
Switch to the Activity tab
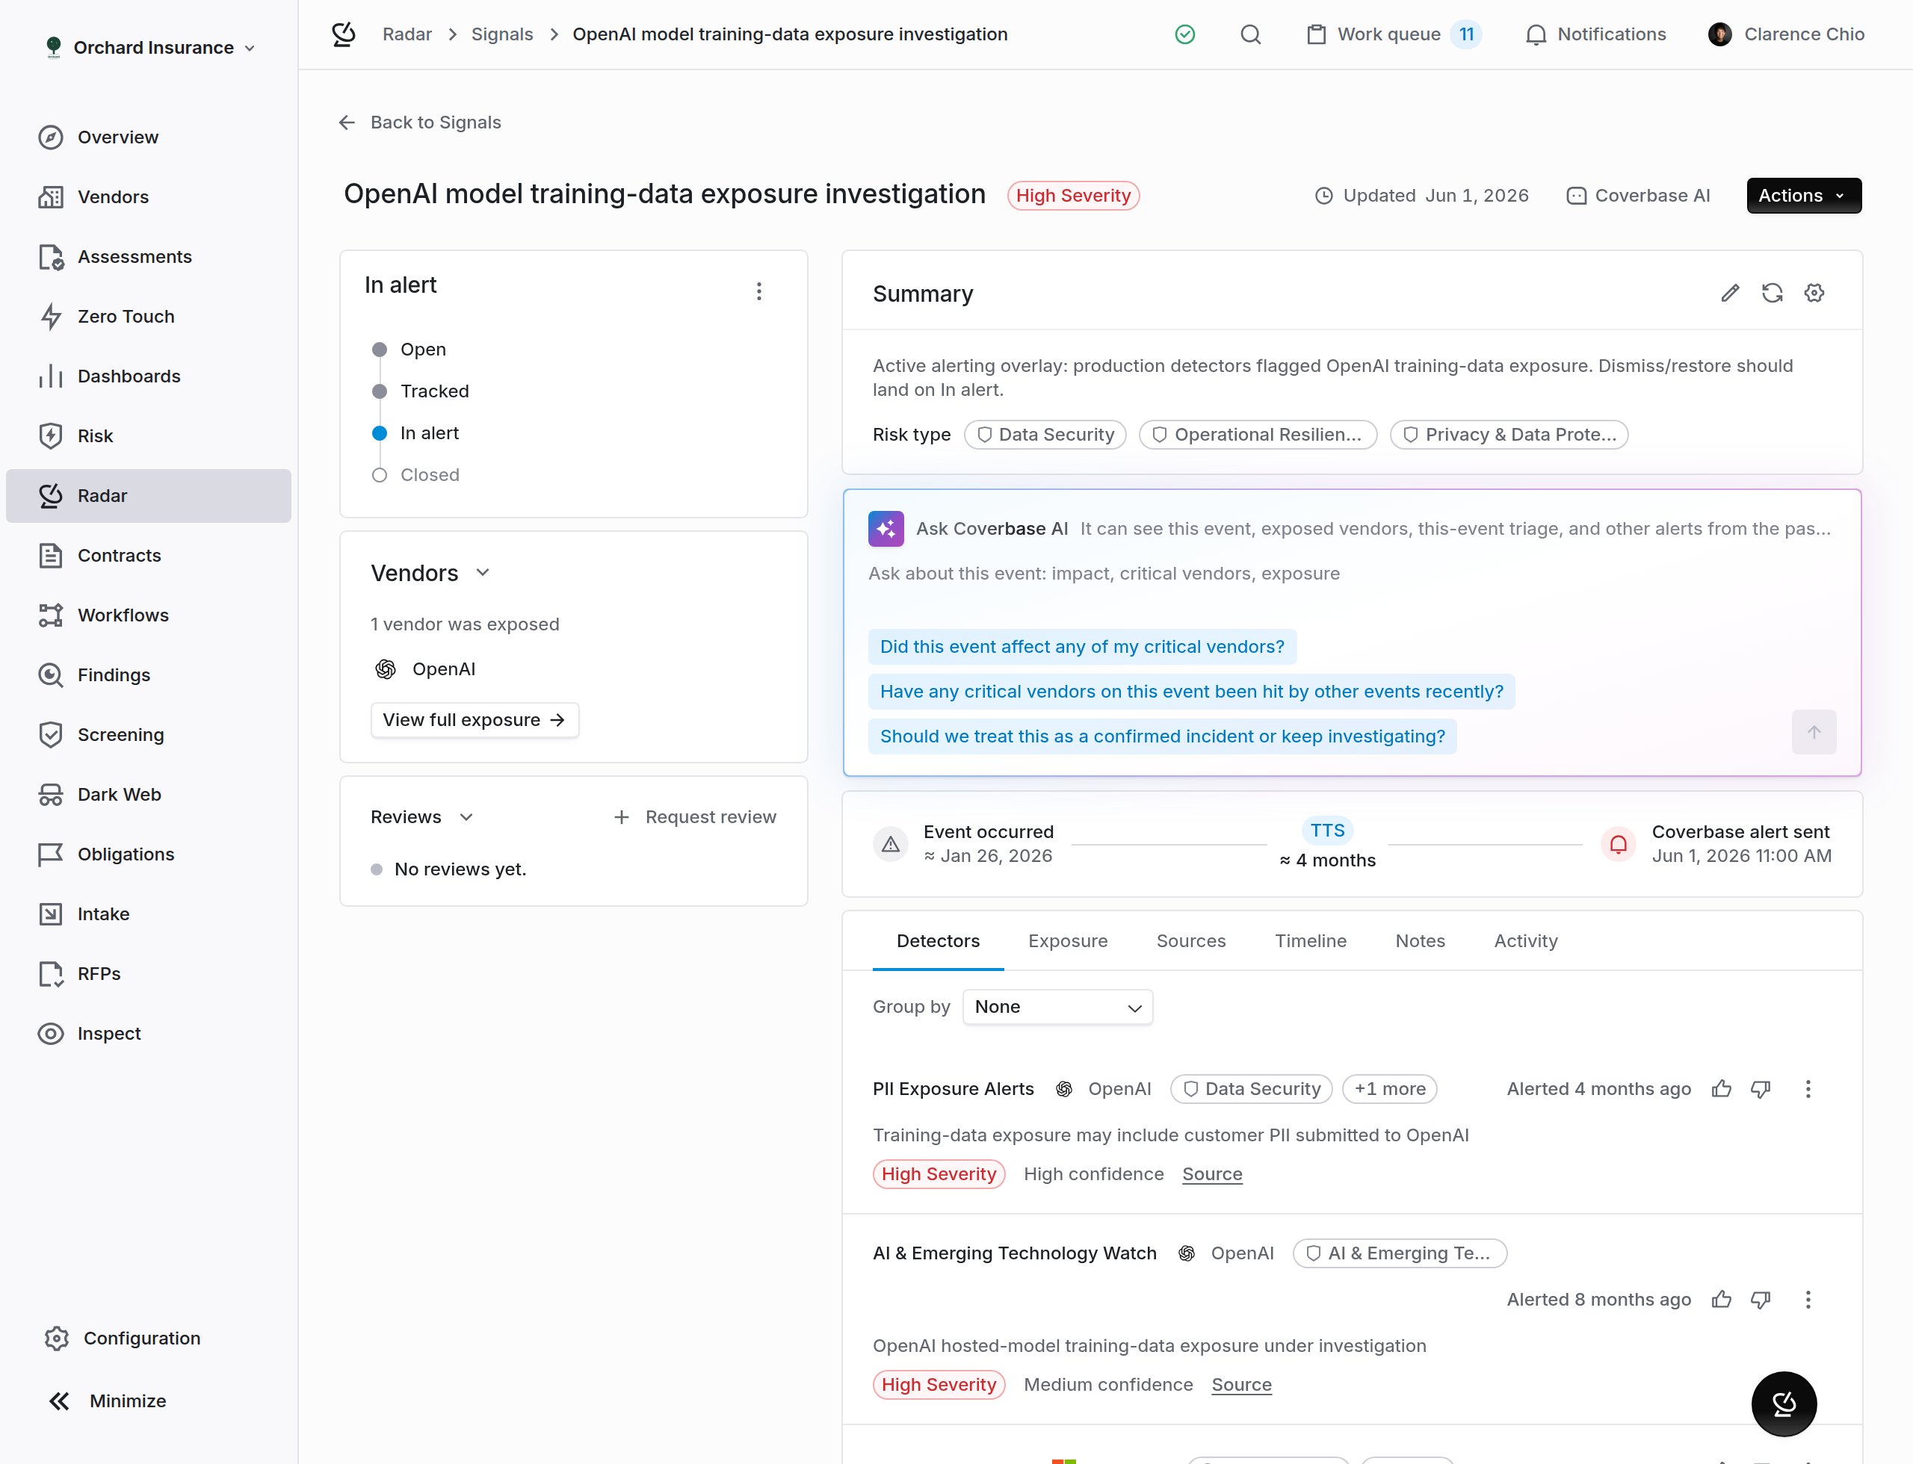tap(1526, 940)
